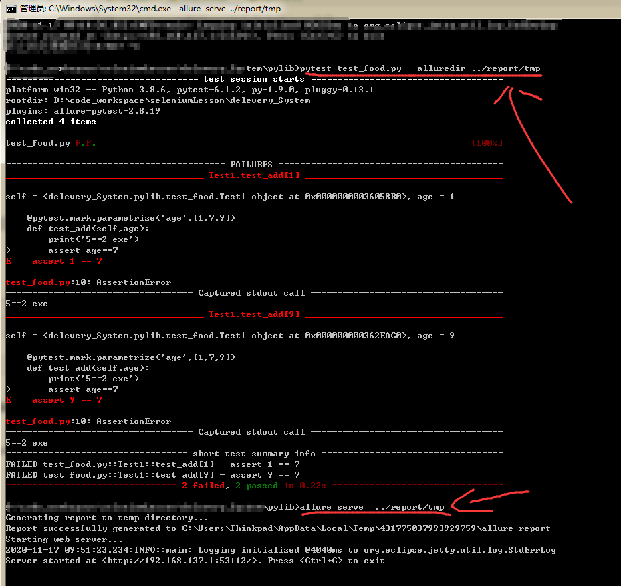
Task: Click the '2020-11-17 09:51:23.234:INFO::main' log line
Action: click(x=281, y=550)
